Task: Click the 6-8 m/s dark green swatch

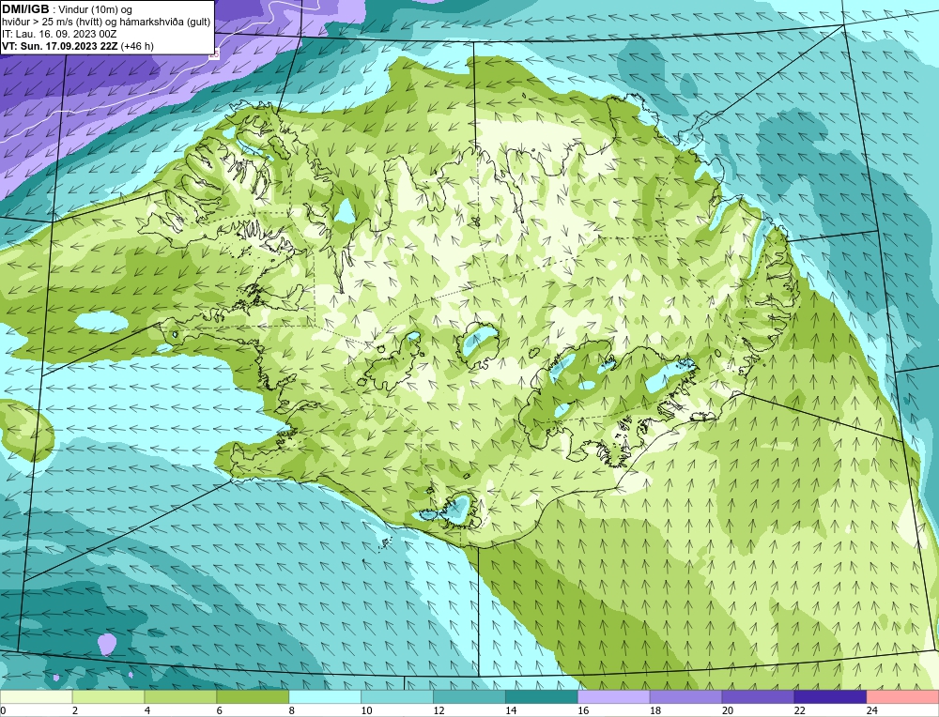Action: (x=253, y=697)
